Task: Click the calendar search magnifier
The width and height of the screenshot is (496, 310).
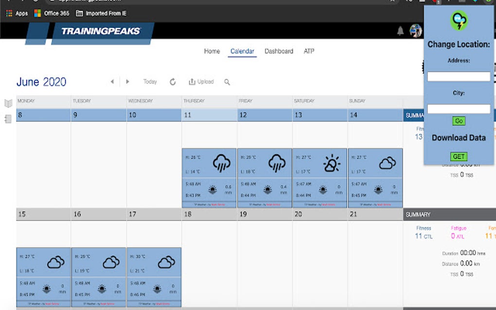Action: pos(227,82)
